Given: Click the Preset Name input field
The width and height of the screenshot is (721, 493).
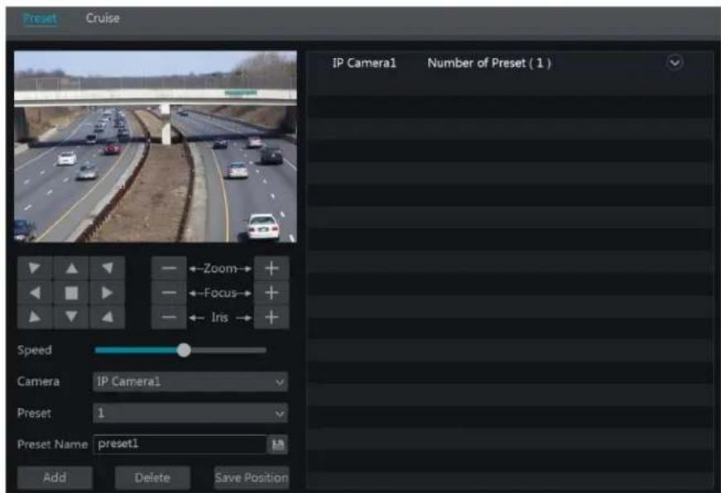Looking at the screenshot, I should click(180, 444).
